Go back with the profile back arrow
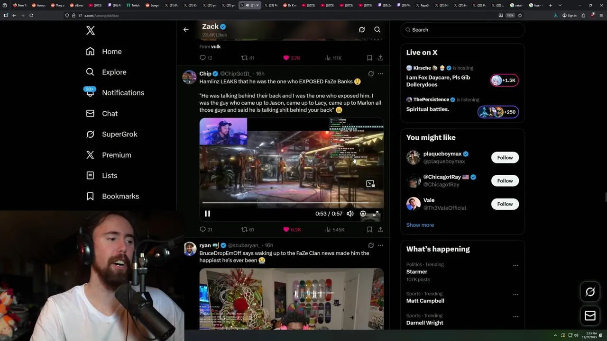The image size is (607, 341). click(186, 29)
